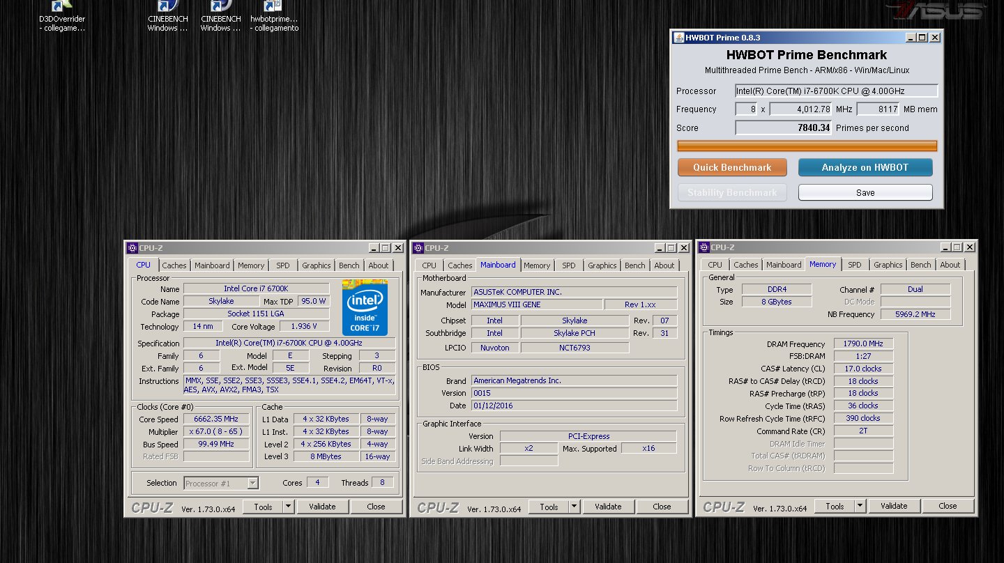This screenshot has width=1004, height=563.
Task: Click the Tools button in the Mainboard window
Action: 549,507
